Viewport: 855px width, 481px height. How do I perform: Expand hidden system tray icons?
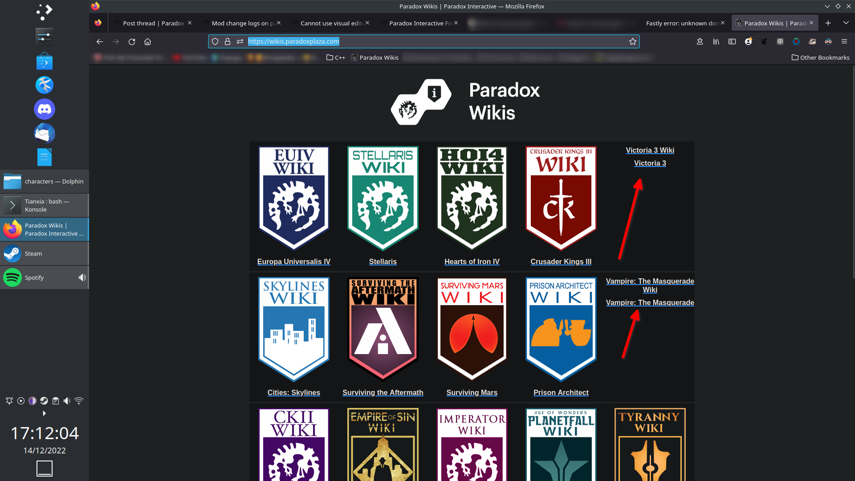(44, 413)
